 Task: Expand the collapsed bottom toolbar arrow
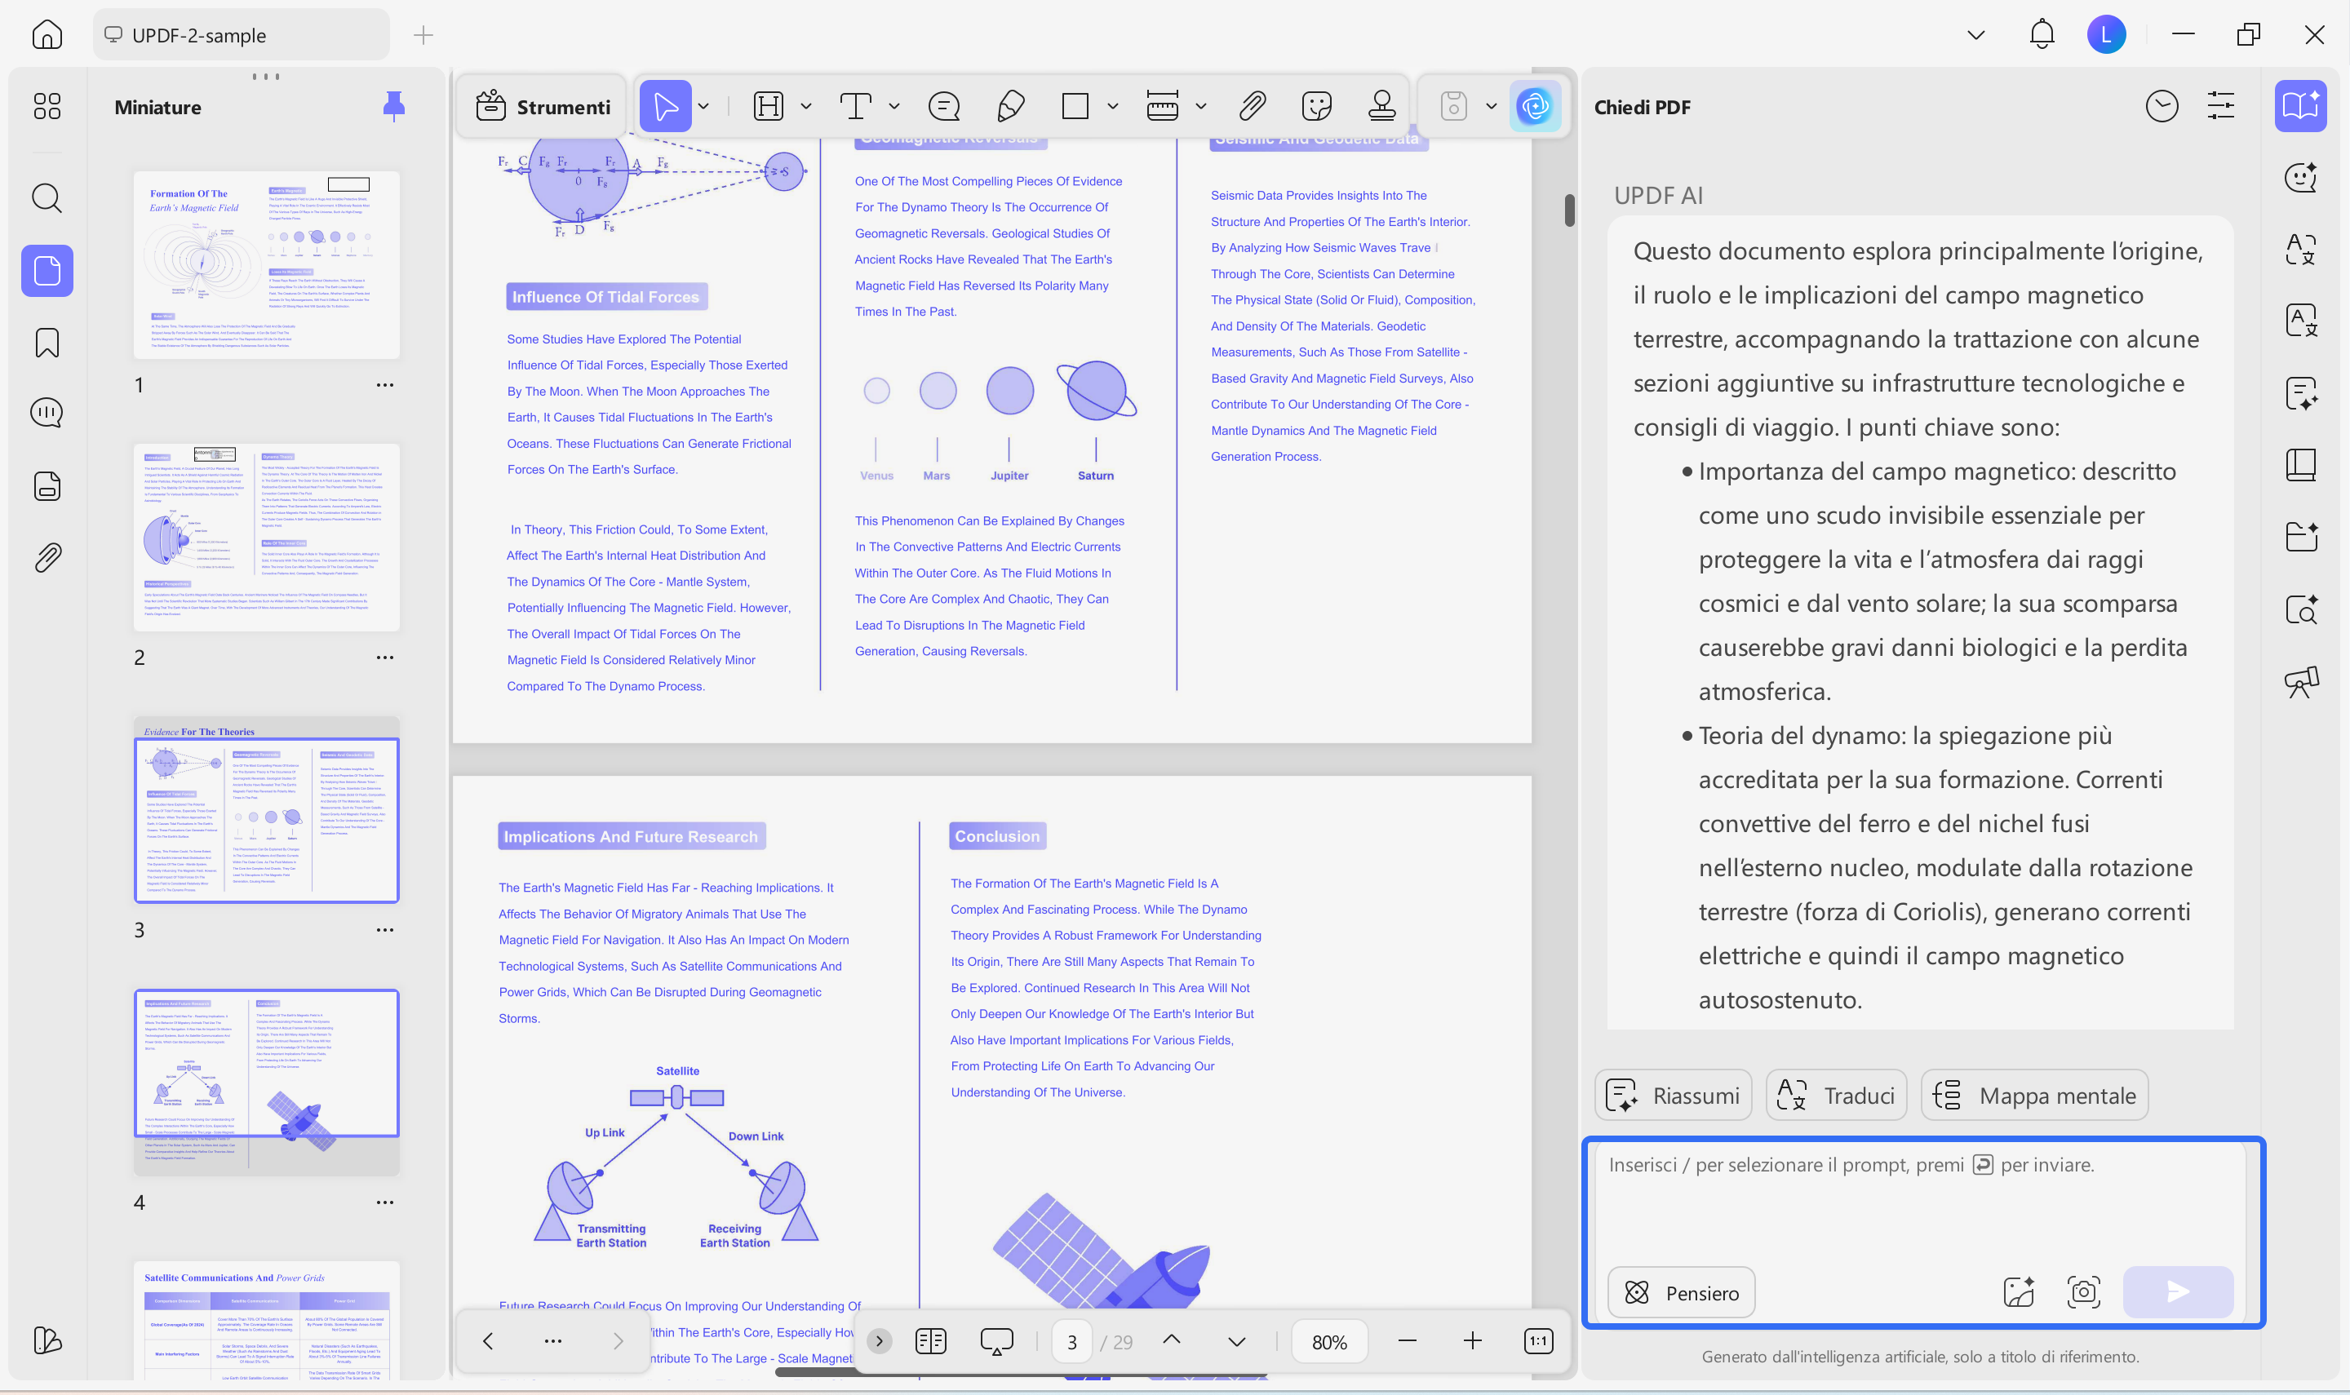click(x=879, y=1341)
